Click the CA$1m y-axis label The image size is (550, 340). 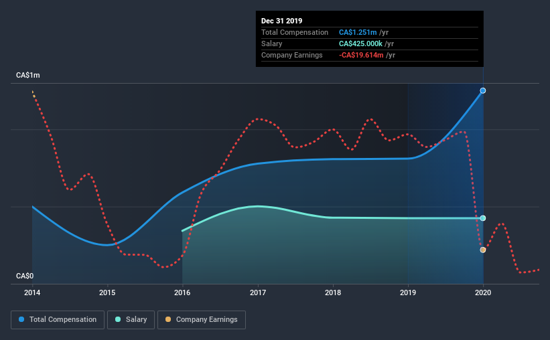pyautogui.click(x=28, y=76)
